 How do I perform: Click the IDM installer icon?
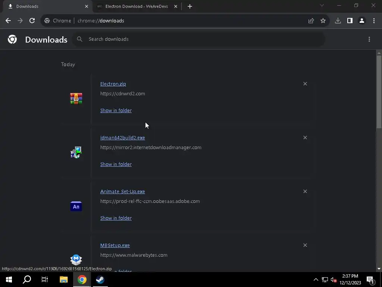click(76, 152)
